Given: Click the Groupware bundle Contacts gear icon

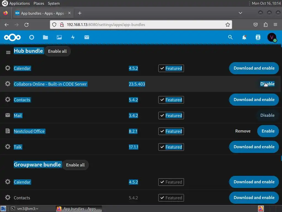Looking at the screenshot, I should tap(7, 198).
